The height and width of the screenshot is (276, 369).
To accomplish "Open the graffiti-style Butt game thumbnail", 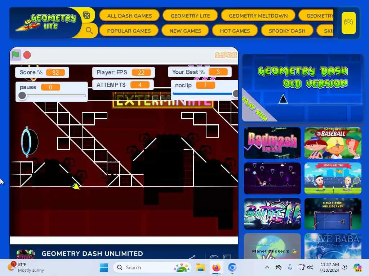I will [272, 214].
